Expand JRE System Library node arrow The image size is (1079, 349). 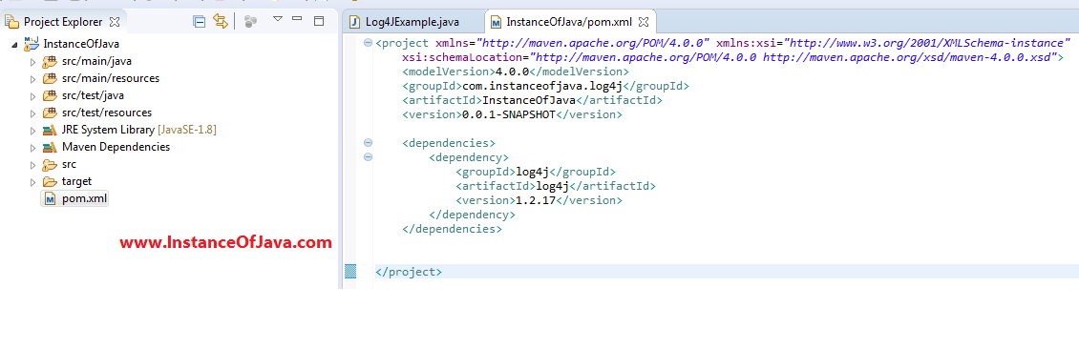coord(32,131)
